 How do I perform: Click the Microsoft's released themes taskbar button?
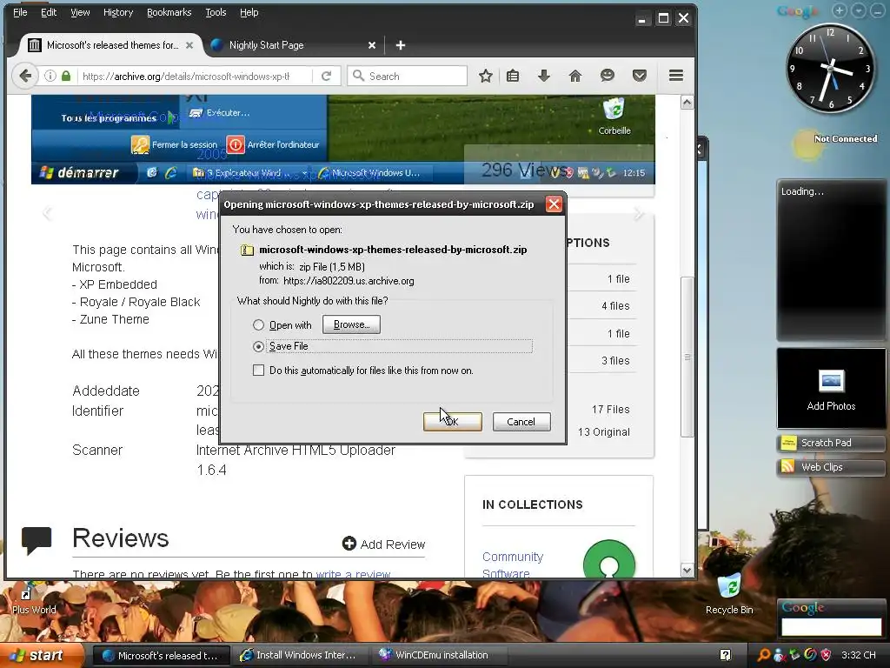click(x=161, y=655)
